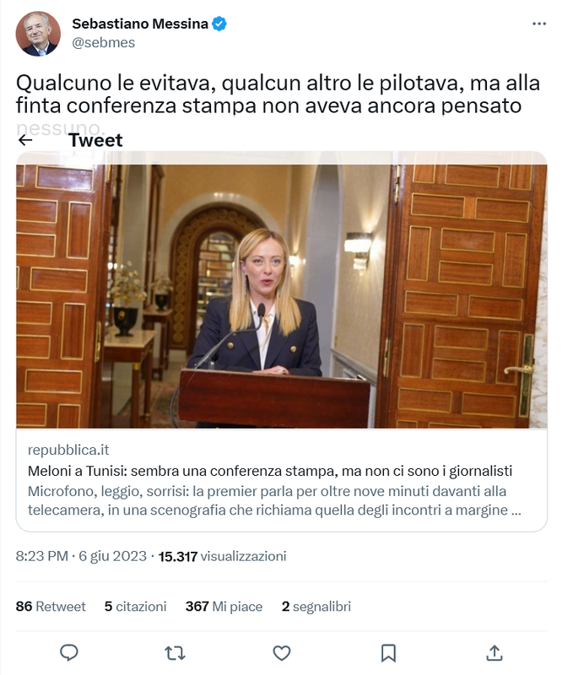Open Sebastiano Messina's profile picture

[38, 34]
